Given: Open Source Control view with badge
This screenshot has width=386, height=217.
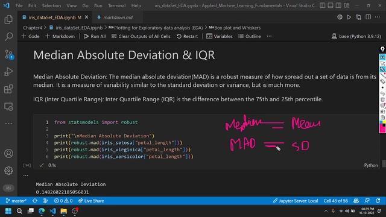Looking at the screenshot, I should pos(9,54).
